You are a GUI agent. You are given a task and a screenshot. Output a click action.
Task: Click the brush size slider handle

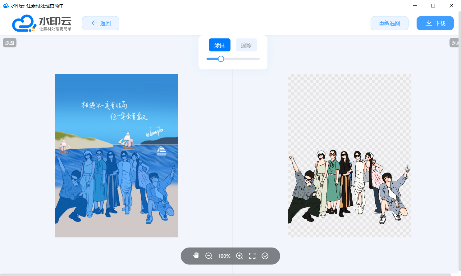(221, 59)
